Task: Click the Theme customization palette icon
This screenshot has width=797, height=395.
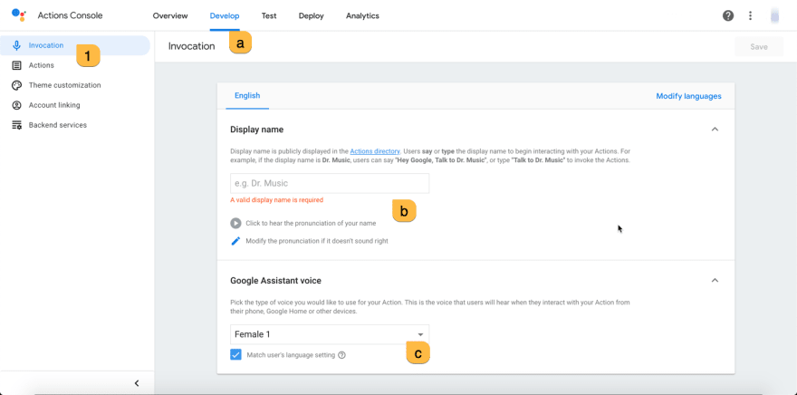Action: [x=17, y=85]
